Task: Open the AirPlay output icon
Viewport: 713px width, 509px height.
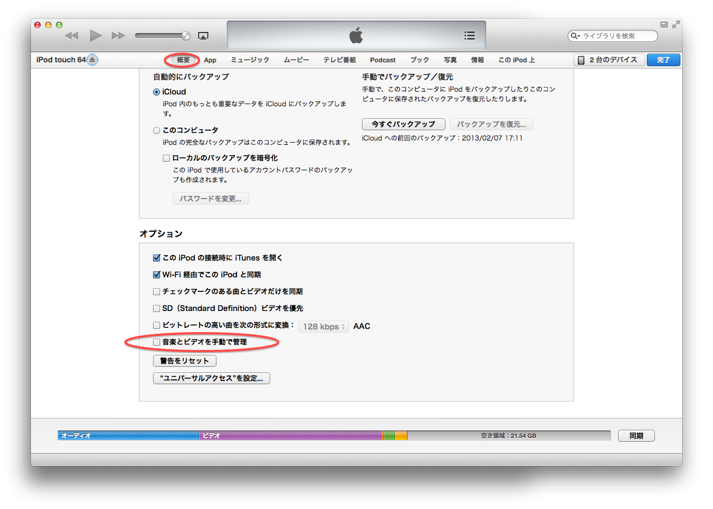Action: click(203, 36)
